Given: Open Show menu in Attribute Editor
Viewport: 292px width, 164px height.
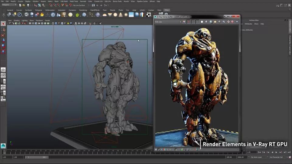Looking at the screenshot, I should point(256,24).
